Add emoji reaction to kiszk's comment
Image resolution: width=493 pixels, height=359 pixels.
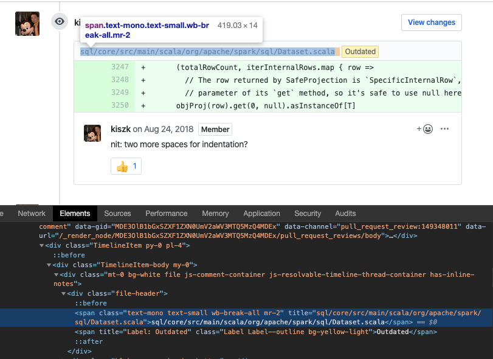click(425, 128)
